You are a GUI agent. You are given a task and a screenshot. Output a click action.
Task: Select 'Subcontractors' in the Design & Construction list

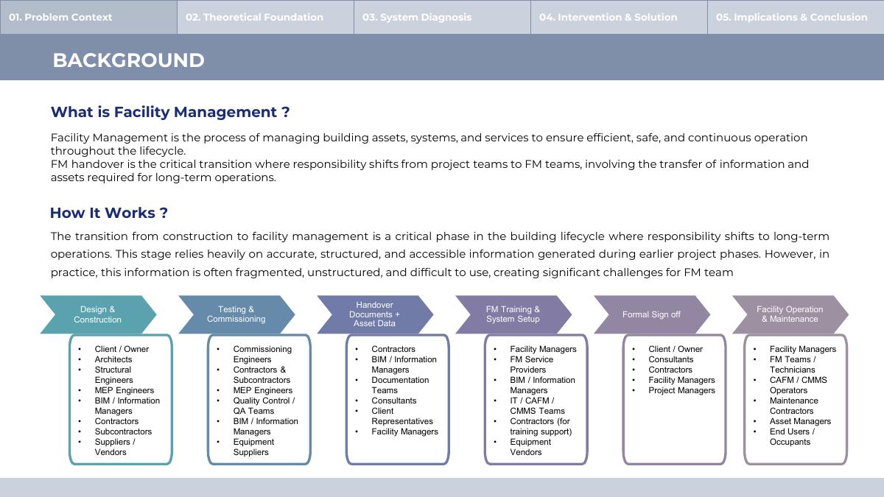(123, 431)
